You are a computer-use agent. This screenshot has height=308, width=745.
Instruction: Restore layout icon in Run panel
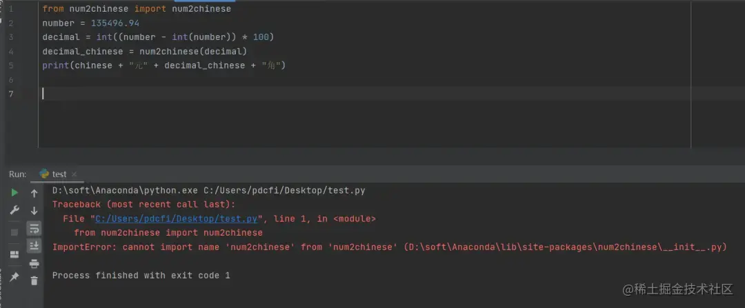[14, 254]
